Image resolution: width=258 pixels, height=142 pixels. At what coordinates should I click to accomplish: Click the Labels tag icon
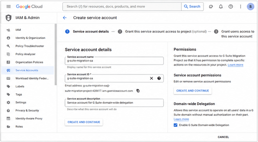8,86
